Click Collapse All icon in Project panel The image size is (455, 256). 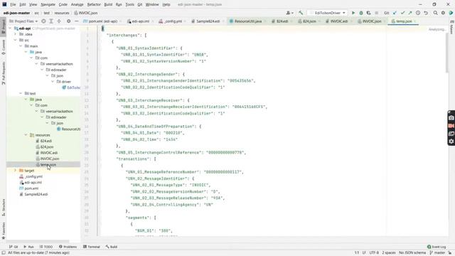pos(59,21)
